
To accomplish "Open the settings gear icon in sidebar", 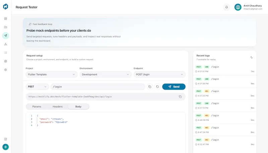I will click(5, 70).
